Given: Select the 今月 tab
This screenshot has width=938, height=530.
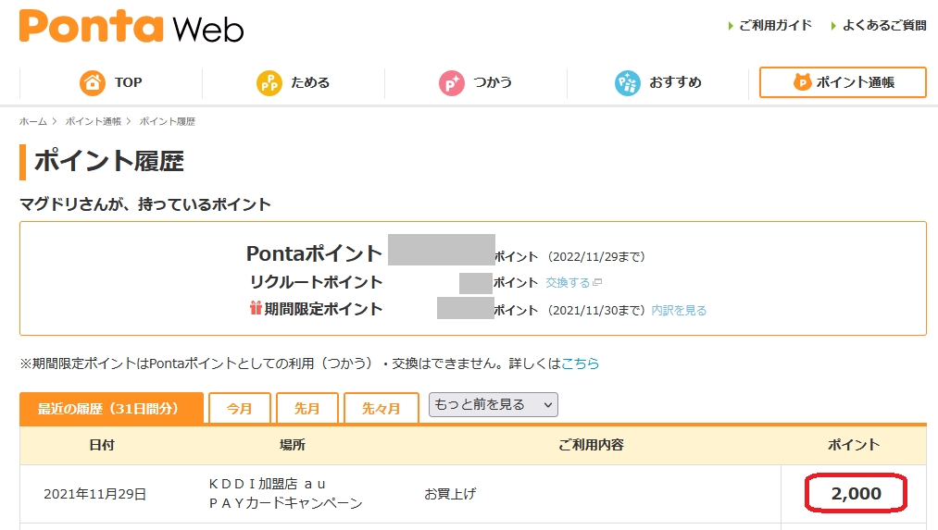Looking at the screenshot, I should (240, 408).
